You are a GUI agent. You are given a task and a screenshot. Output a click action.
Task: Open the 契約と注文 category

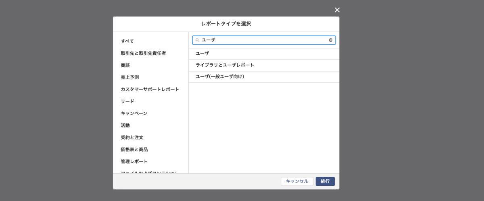(132, 137)
